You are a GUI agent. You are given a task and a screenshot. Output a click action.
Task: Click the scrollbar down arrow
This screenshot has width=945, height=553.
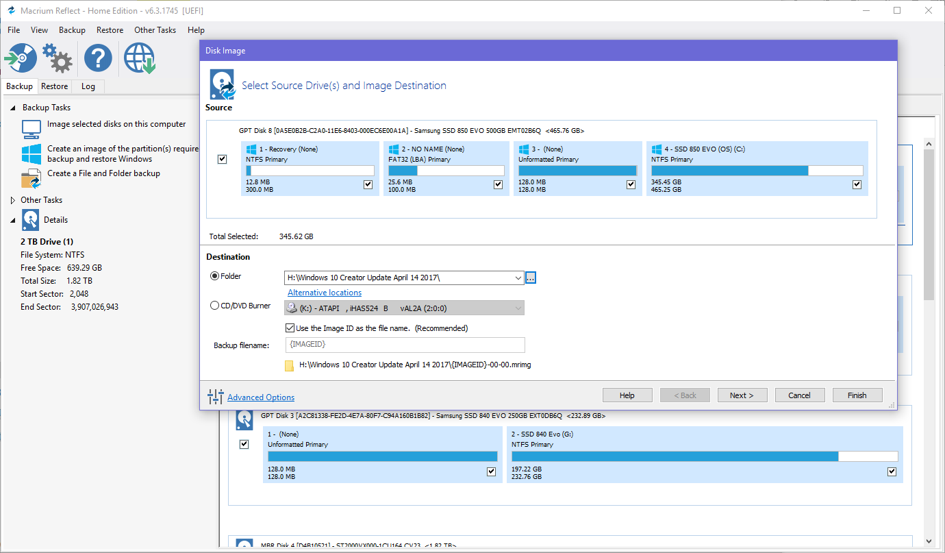929,540
